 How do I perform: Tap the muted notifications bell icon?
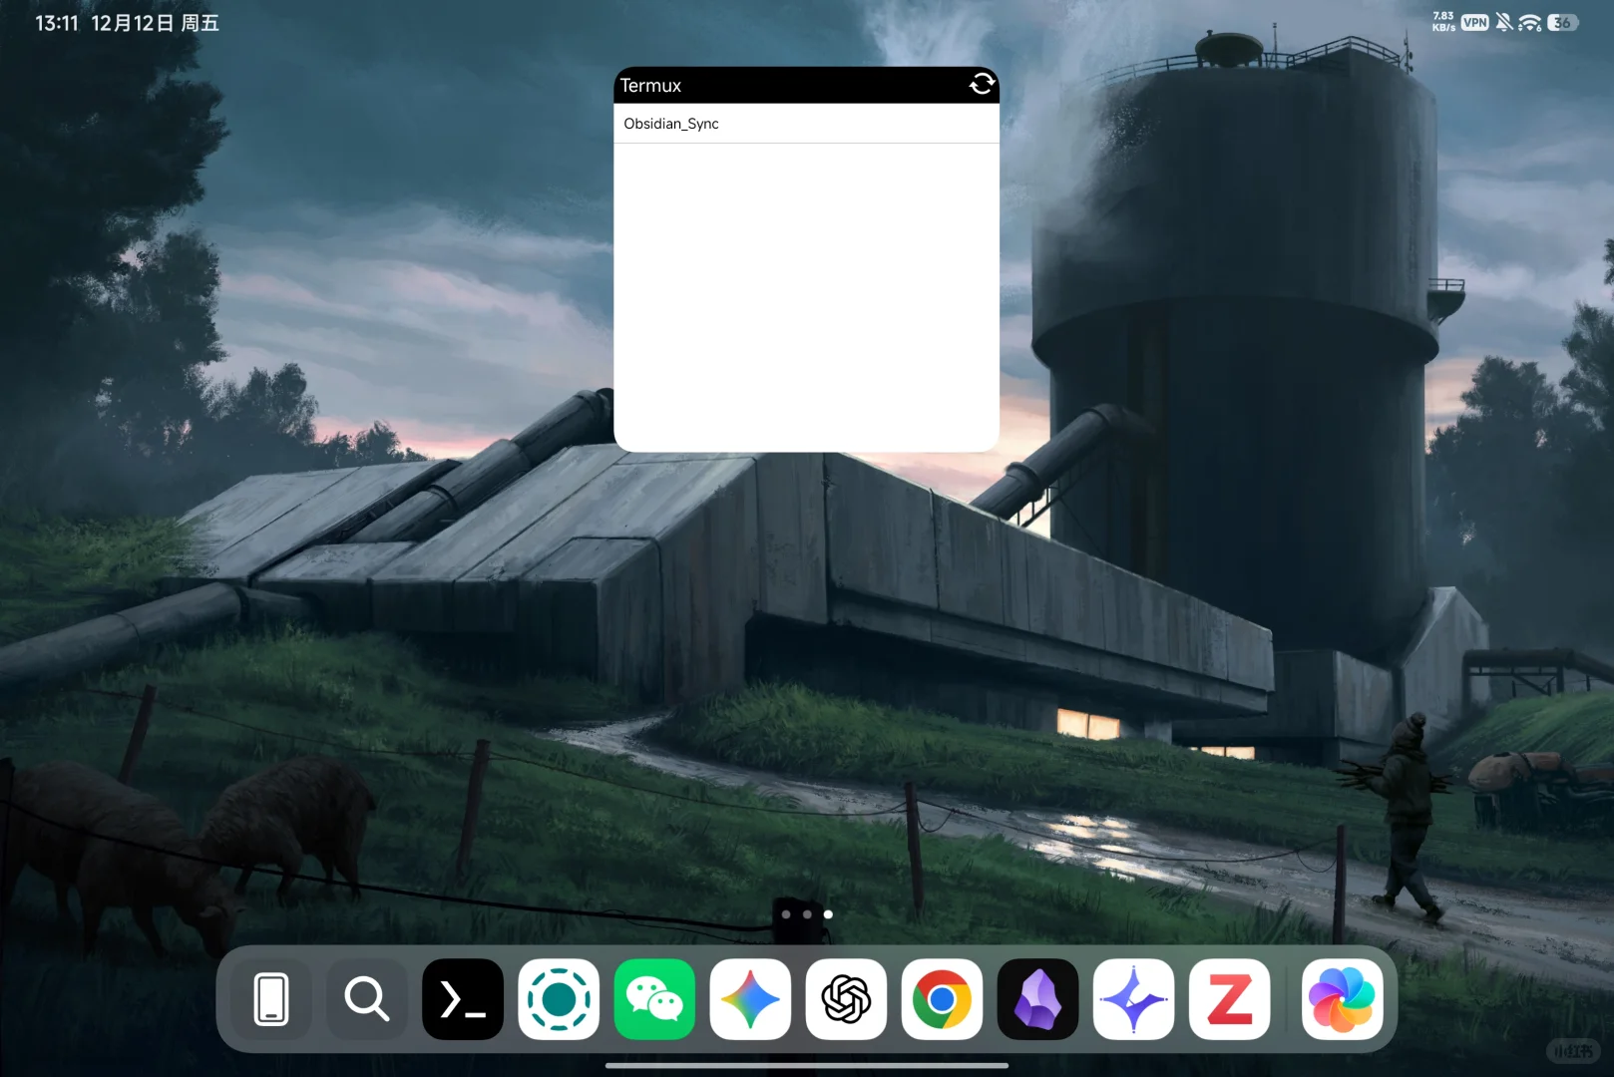[x=1504, y=22]
